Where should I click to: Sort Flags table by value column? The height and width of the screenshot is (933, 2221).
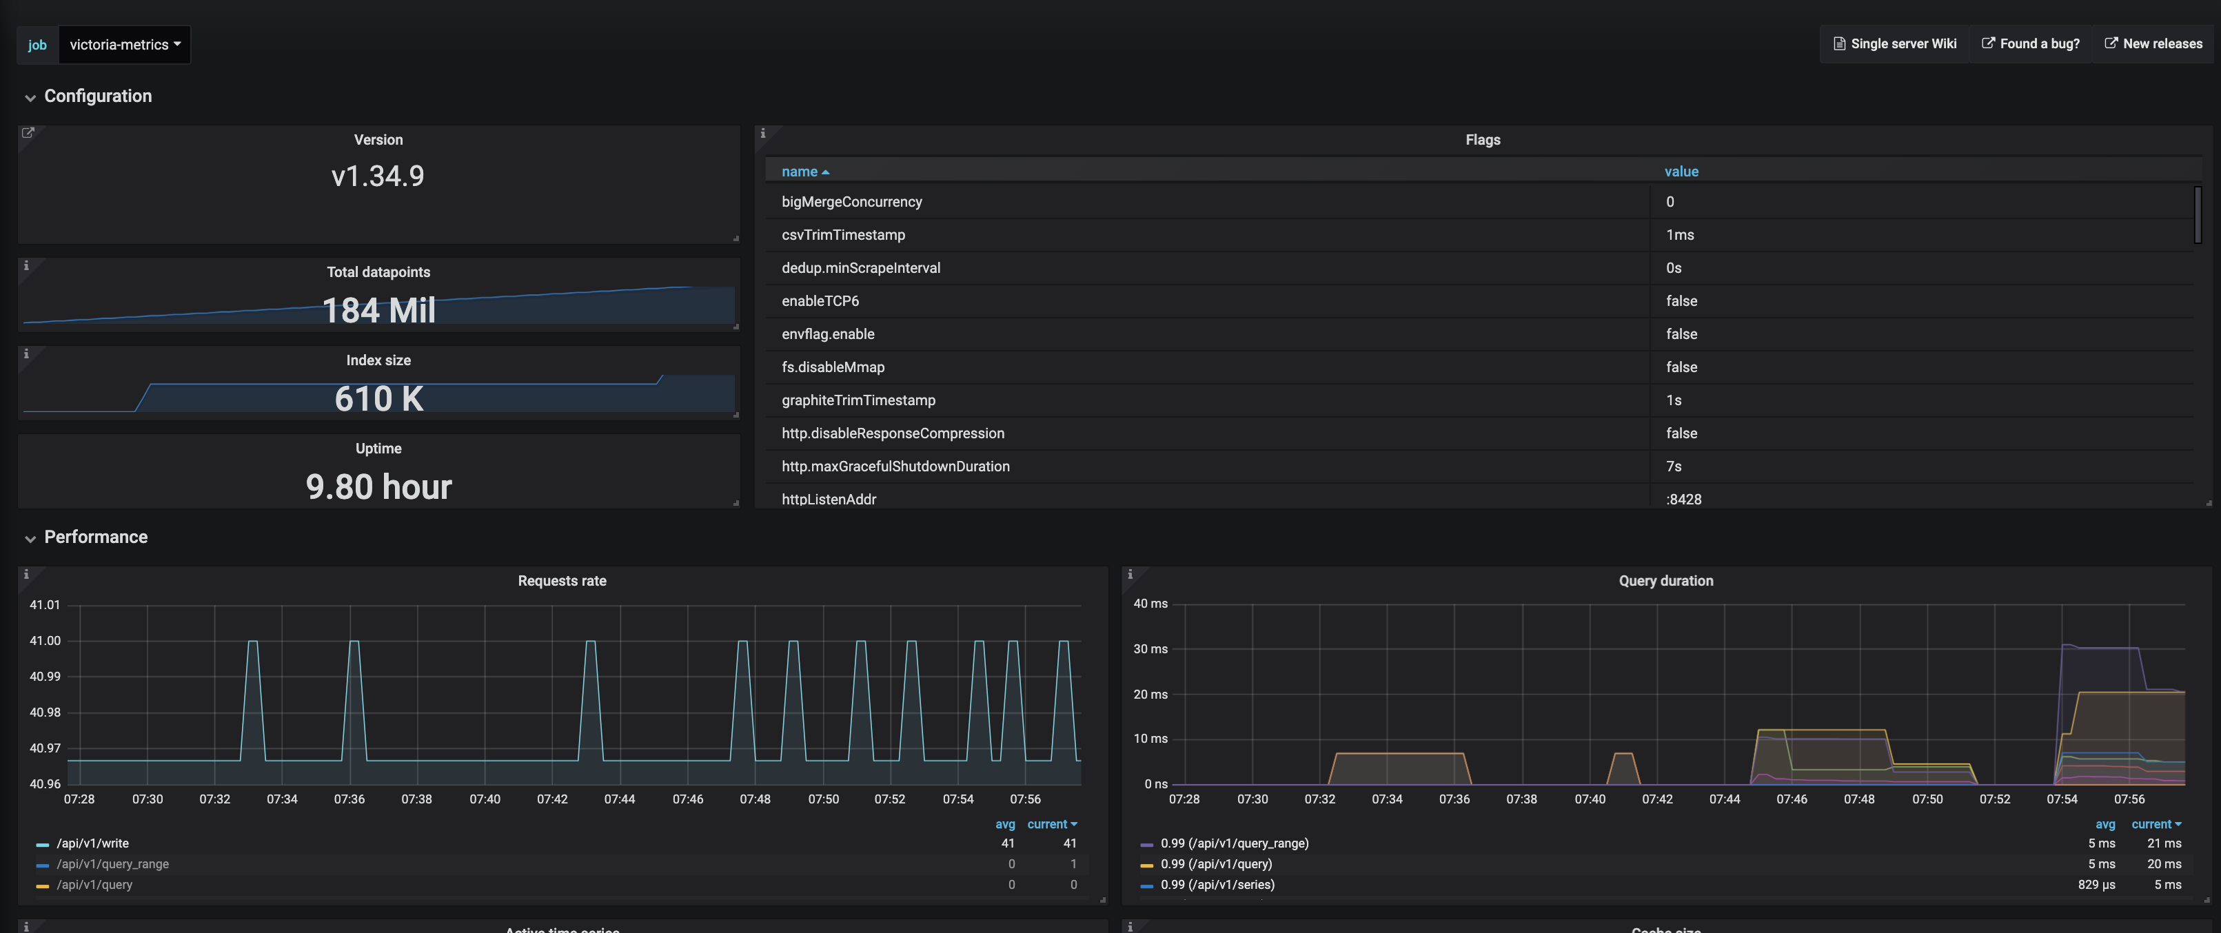(1681, 172)
